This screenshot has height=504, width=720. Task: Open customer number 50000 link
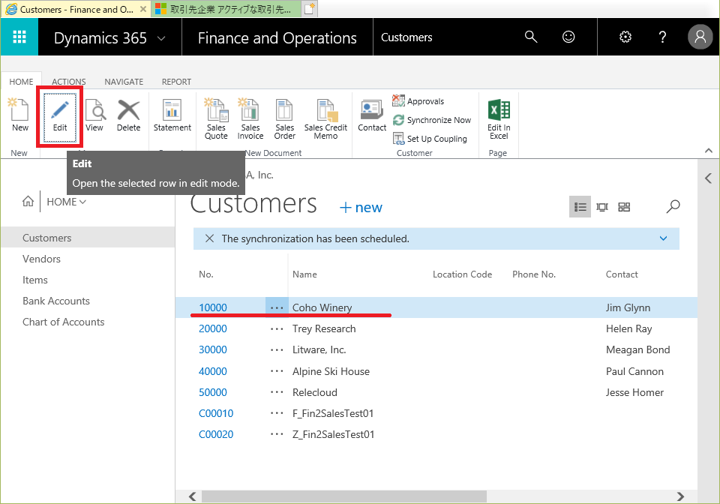212,392
